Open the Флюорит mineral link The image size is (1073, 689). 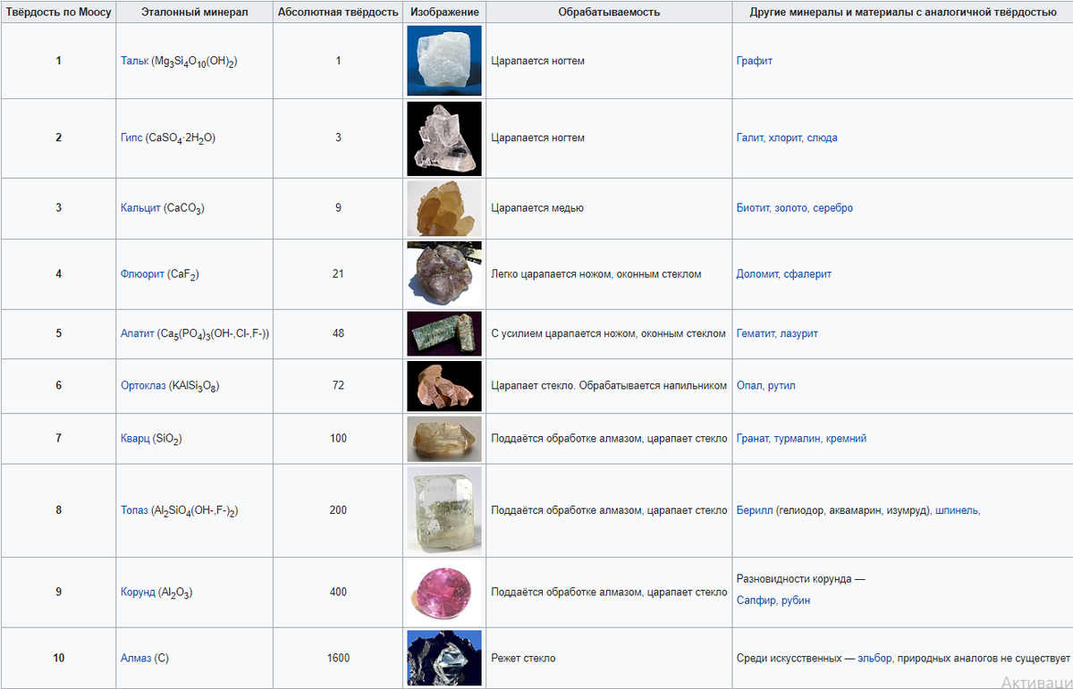[x=142, y=273]
